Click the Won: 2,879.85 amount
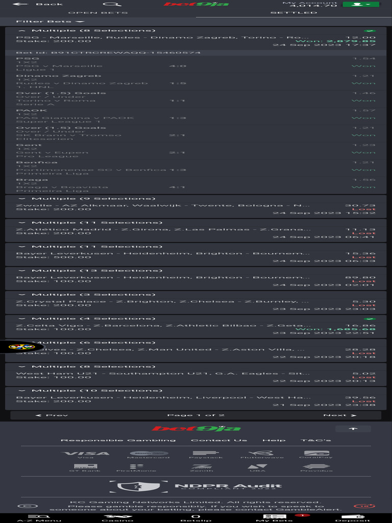Viewport: 392px width, 523px height. click(x=335, y=41)
